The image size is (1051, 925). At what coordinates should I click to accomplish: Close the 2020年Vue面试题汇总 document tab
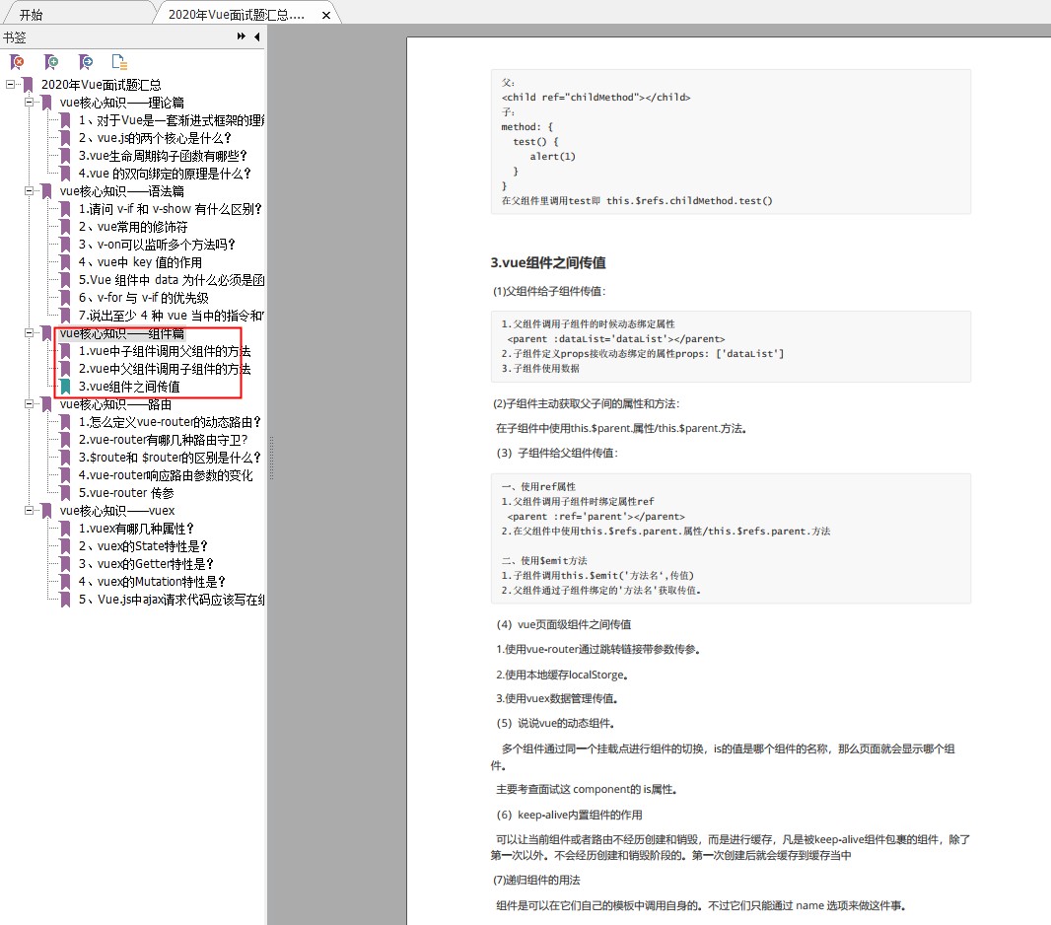point(326,15)
